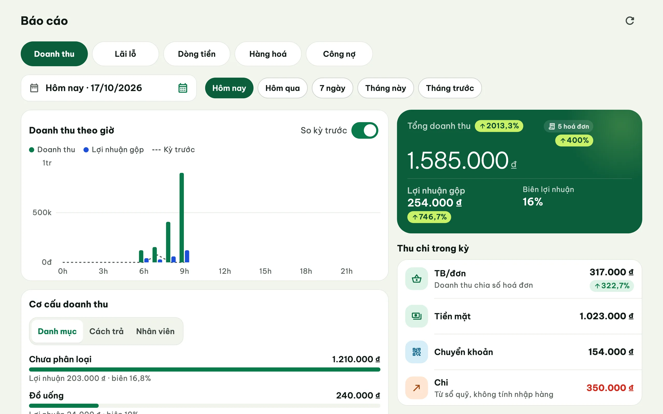Screen dimensions: 663x414
Task: Click the red 350.000 đ Chi amount
Action: (x=610, y=388)
